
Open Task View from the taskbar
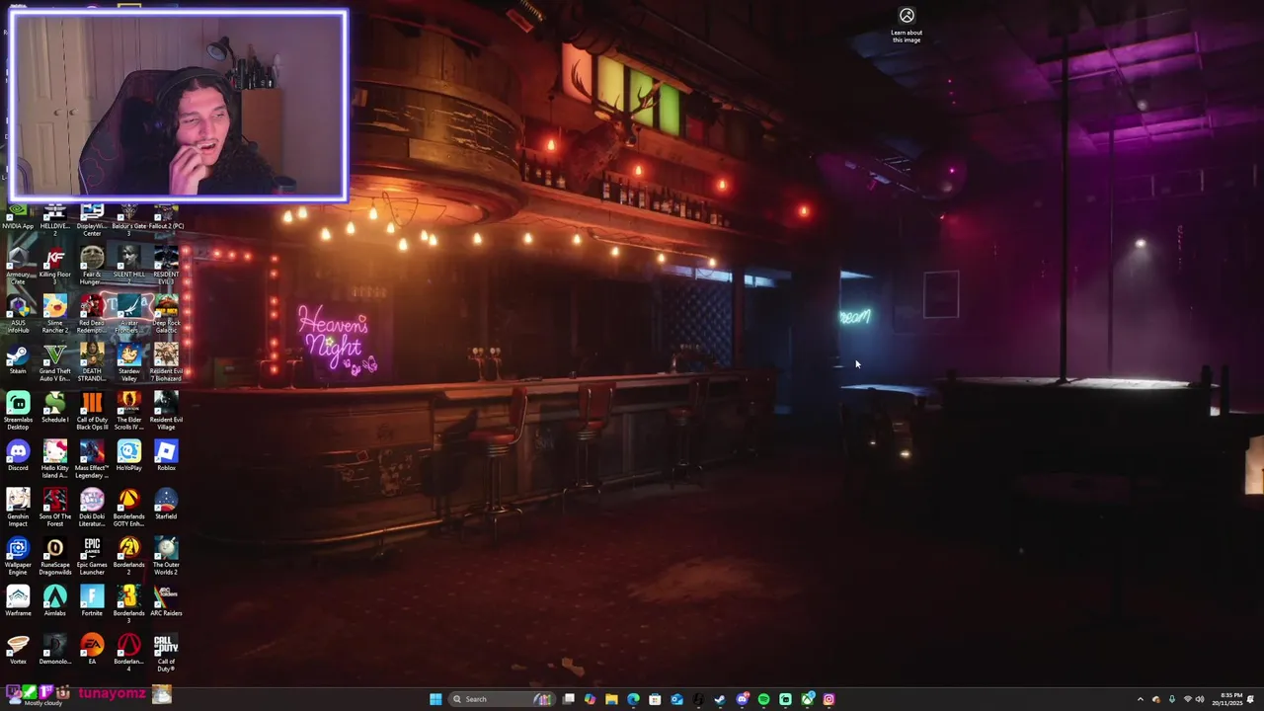tap(569, 699)
